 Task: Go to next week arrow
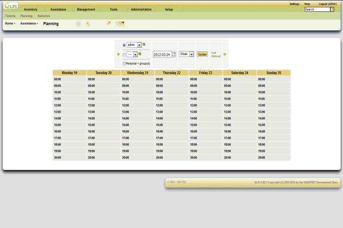(225, 54)
